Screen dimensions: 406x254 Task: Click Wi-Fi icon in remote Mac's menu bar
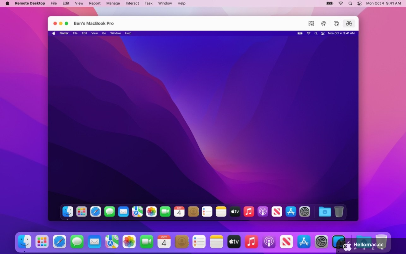coord(309,33)
